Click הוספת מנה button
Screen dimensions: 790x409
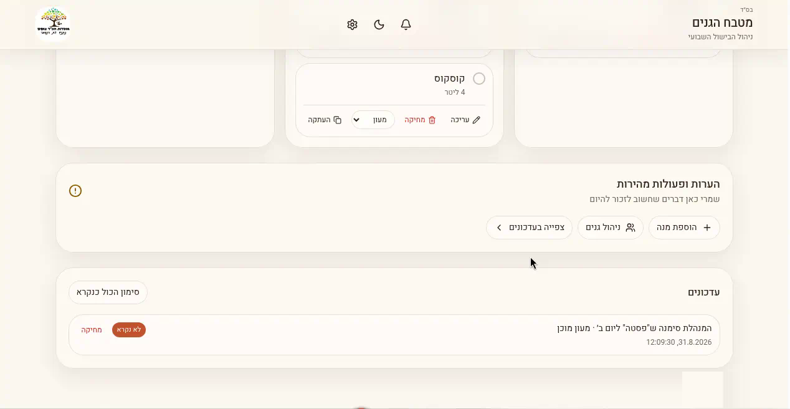coord(684,228)
